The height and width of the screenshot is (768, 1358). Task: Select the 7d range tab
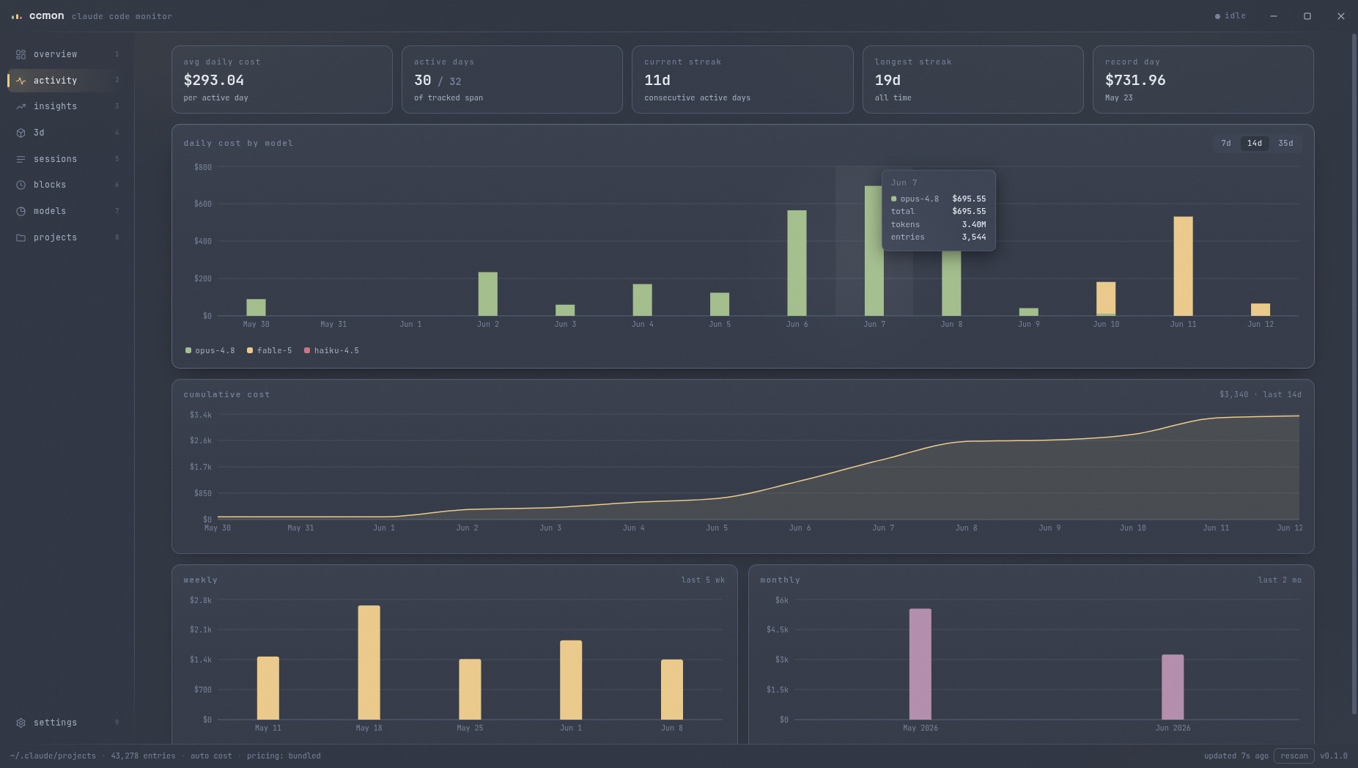coord(1226,144)
